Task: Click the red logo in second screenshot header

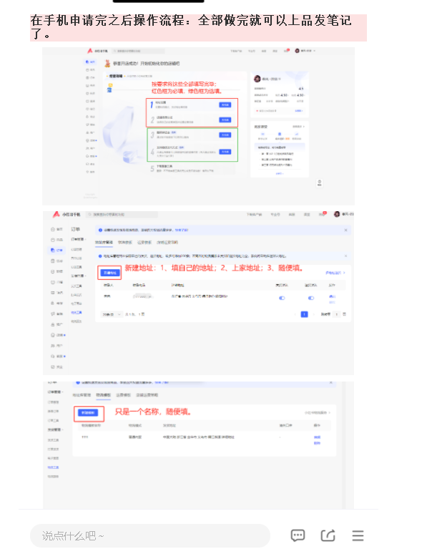Action: pyautogui.click(x=57, y=214)
